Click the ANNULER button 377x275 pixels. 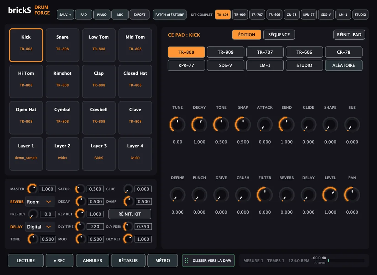pos(92,260)
